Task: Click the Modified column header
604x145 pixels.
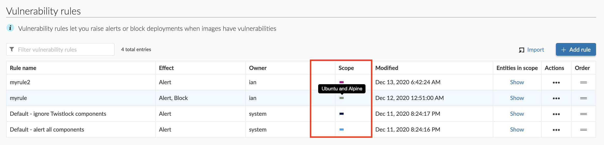Action: pos(387,68)
